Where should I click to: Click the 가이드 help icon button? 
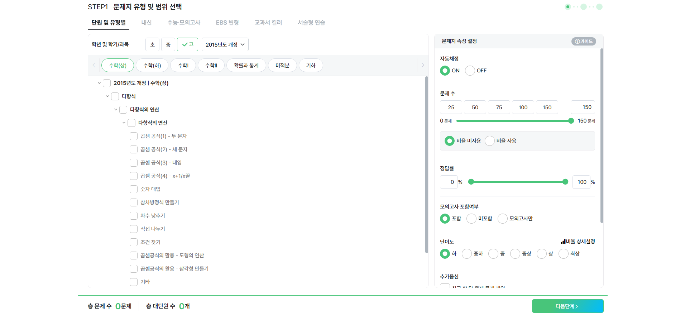click(x=583, y=41)
